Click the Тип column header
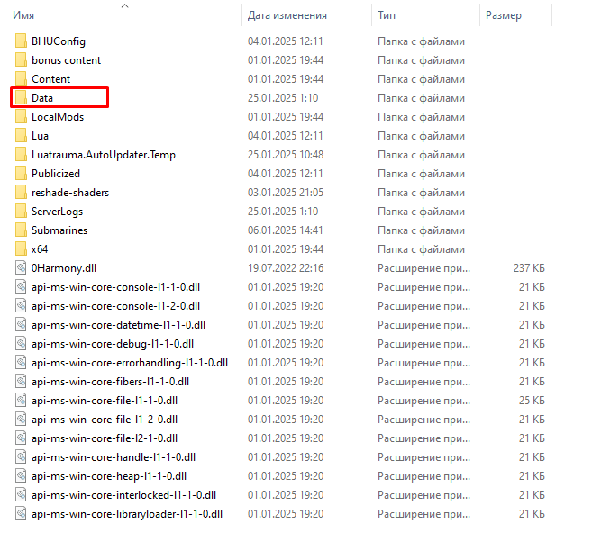Screen dimensions: 601x533 click(x=386, y=15)
